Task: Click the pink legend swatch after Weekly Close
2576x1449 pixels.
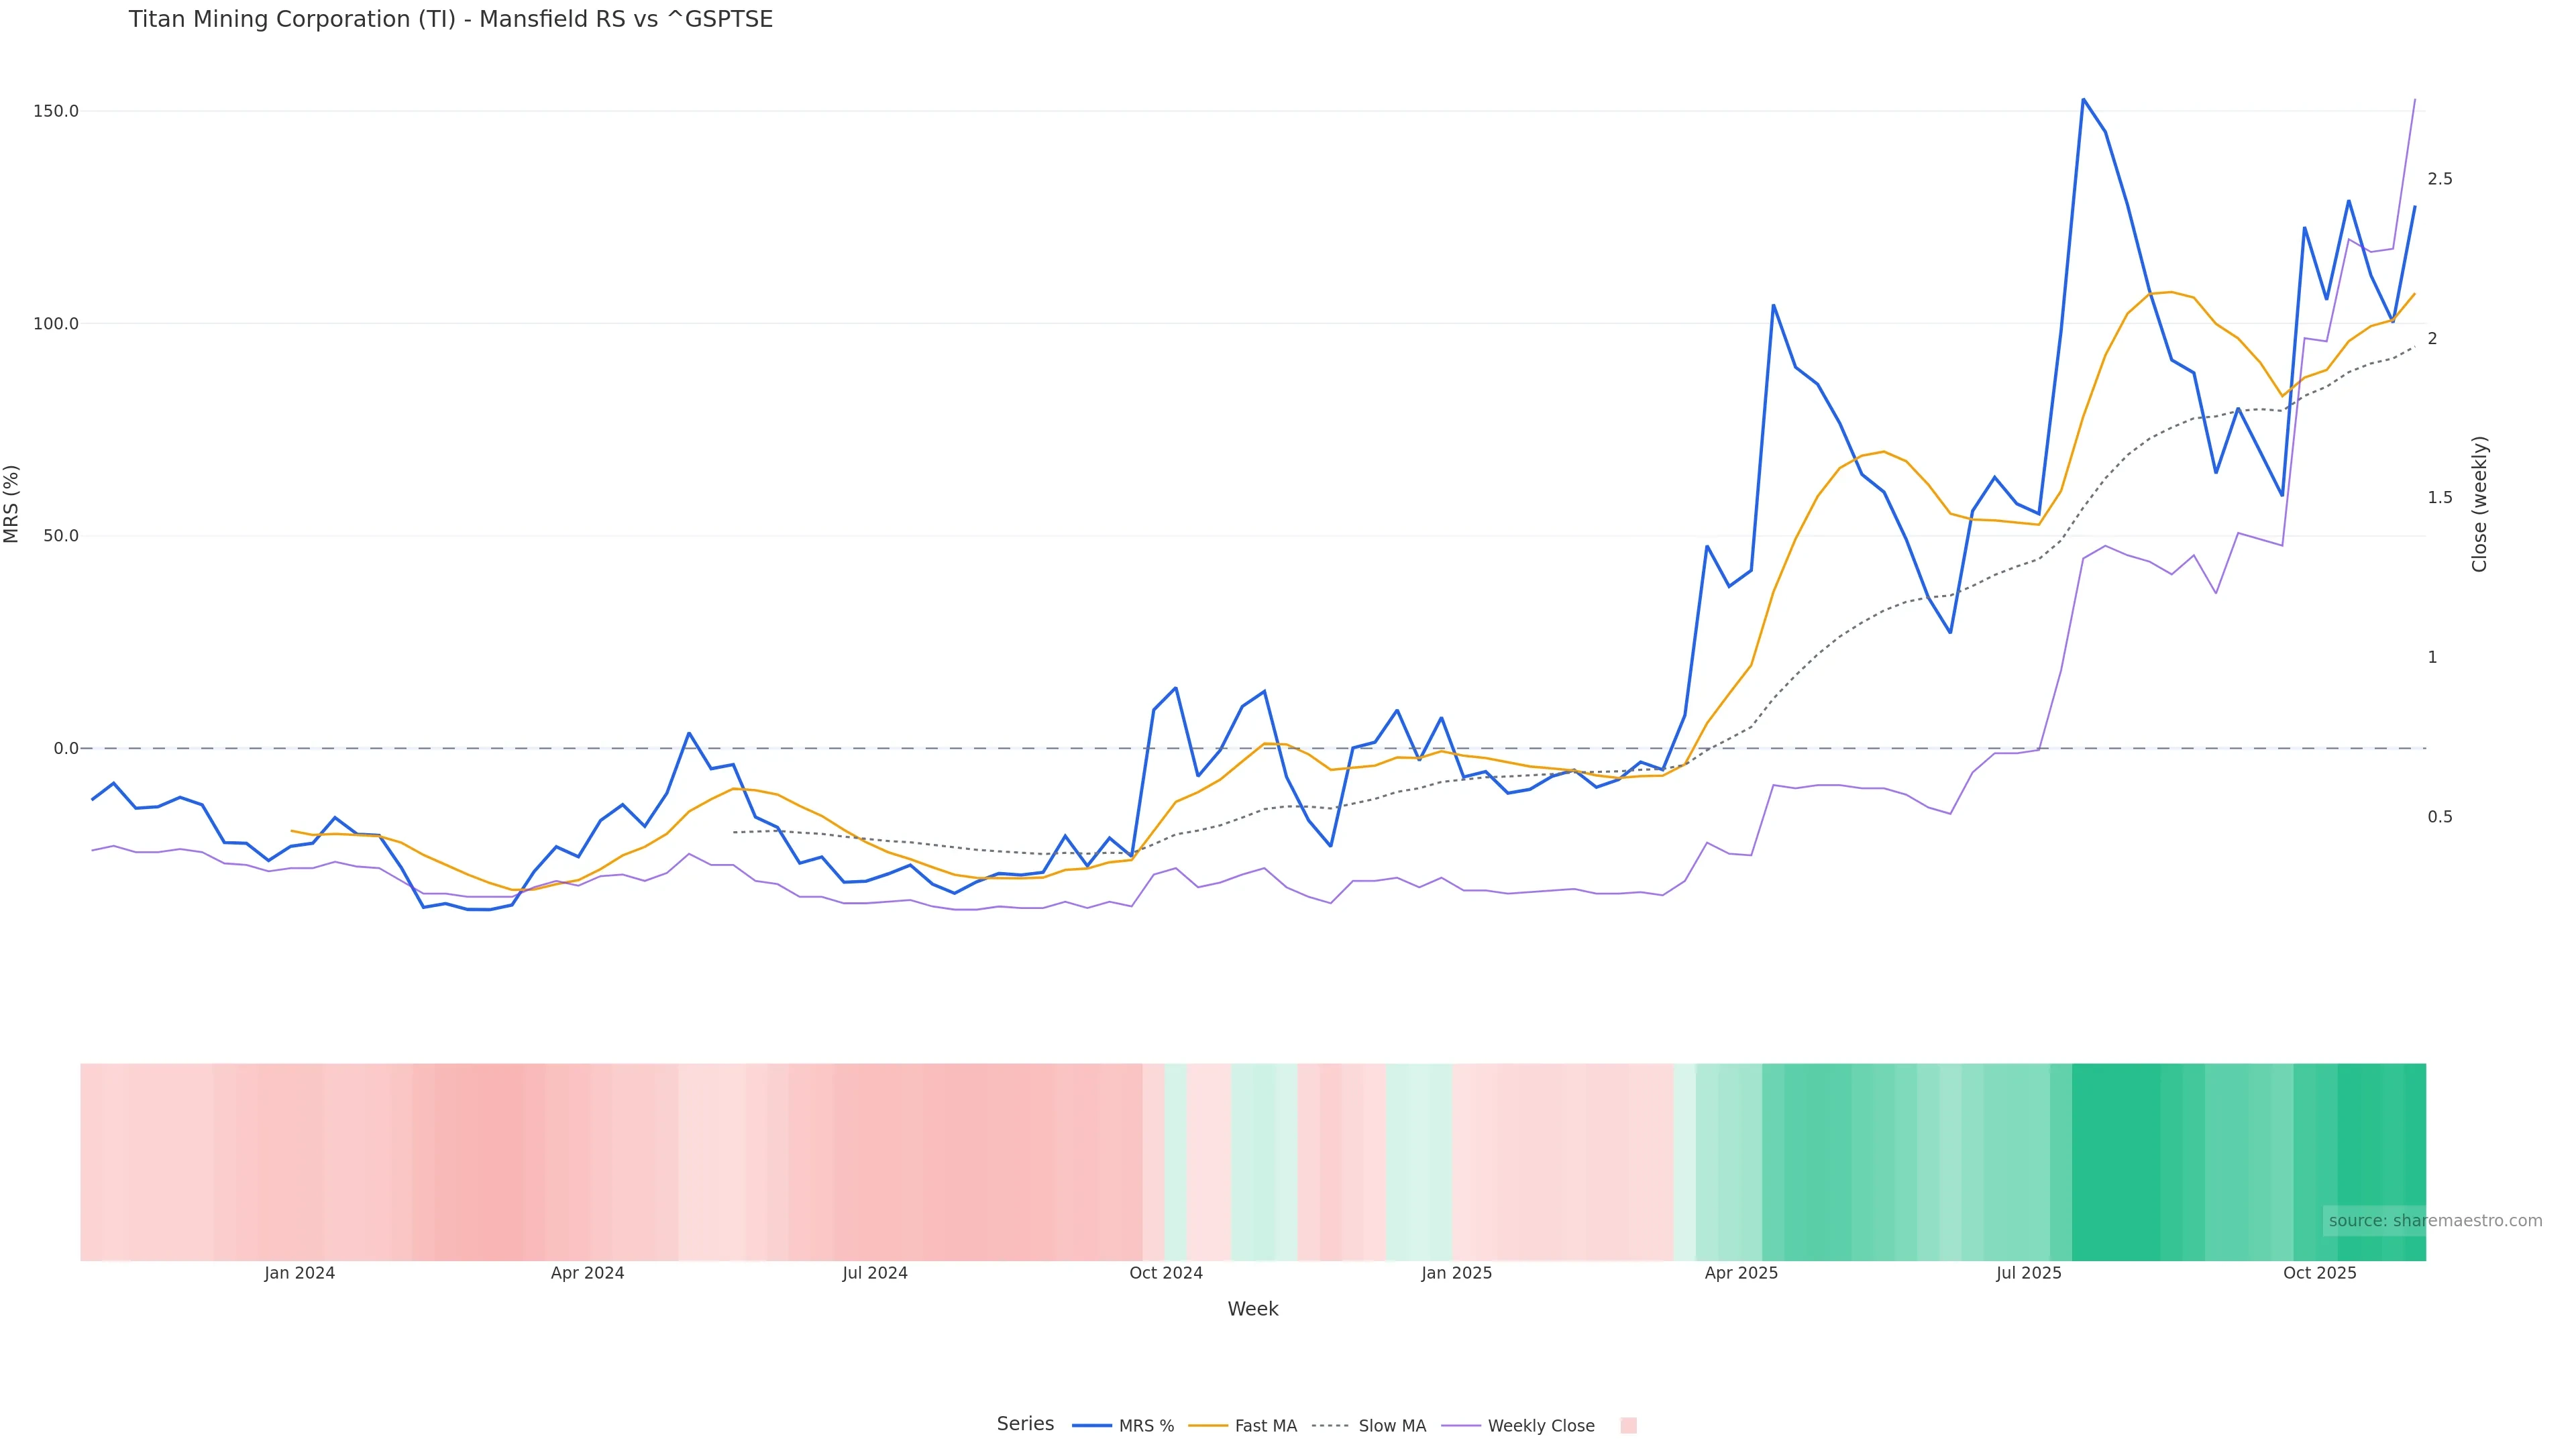Action: pos(1628,1426)
